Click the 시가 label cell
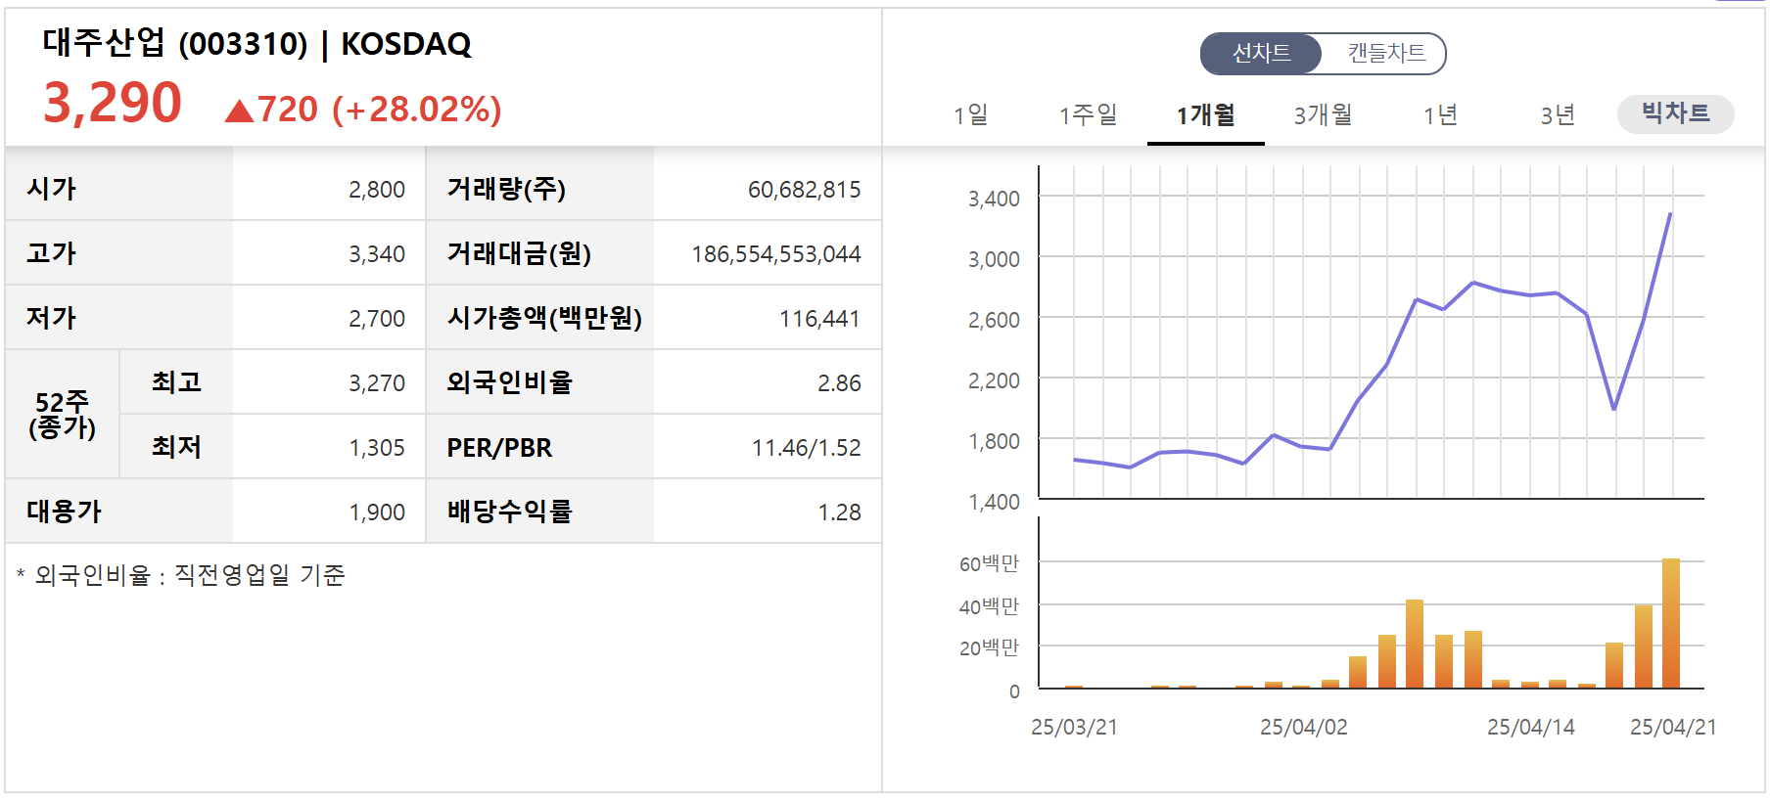Screen dimensions: 1770x802 coord(118,189)
